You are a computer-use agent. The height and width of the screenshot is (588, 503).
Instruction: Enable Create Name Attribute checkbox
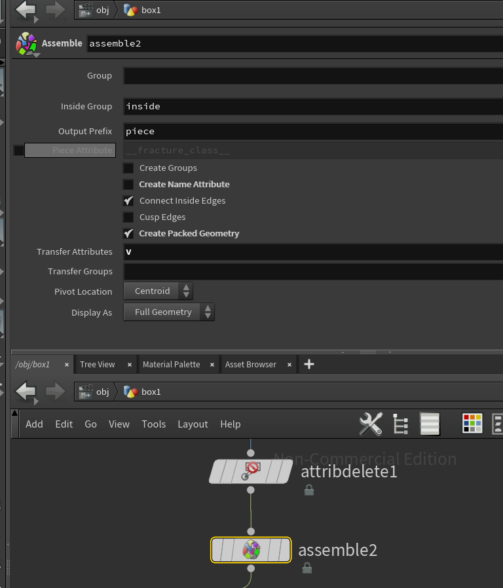(x=128, y=185)
